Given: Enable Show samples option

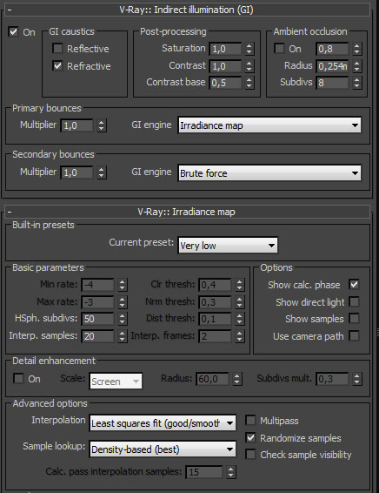Looking at the screenshot, I should (354, 319).
